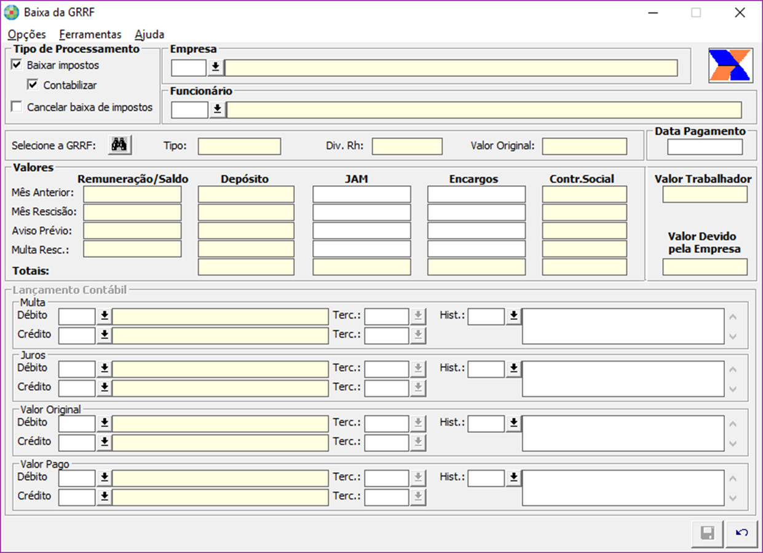Open the Multa Hist. dropdown arrow
Image resolution: width=763 pixels, height=553 pixels.
pyautogui.click(x=513, y=316)
